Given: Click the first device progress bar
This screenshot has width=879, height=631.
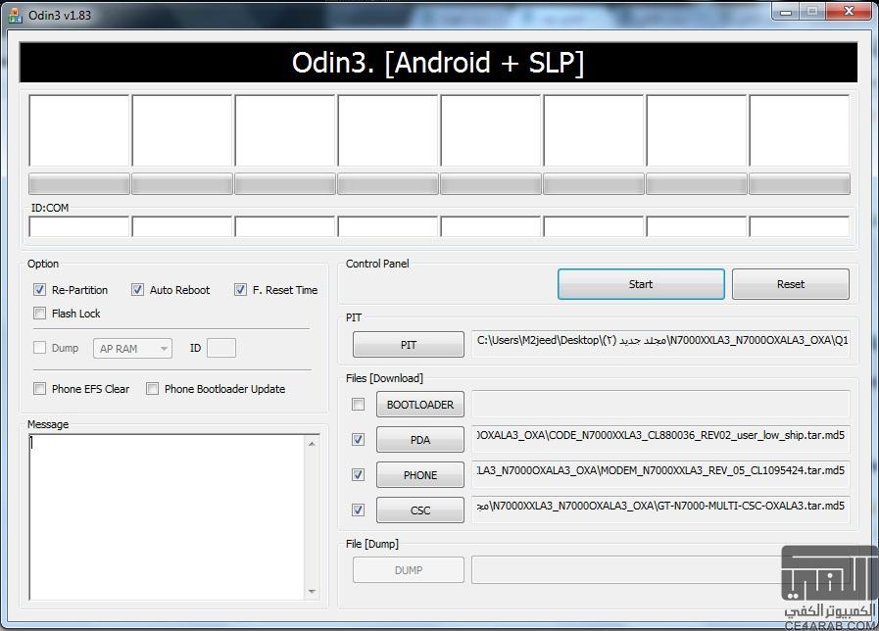Looking at the screenshot, I should pyautogui.click(x=79, y=184).
